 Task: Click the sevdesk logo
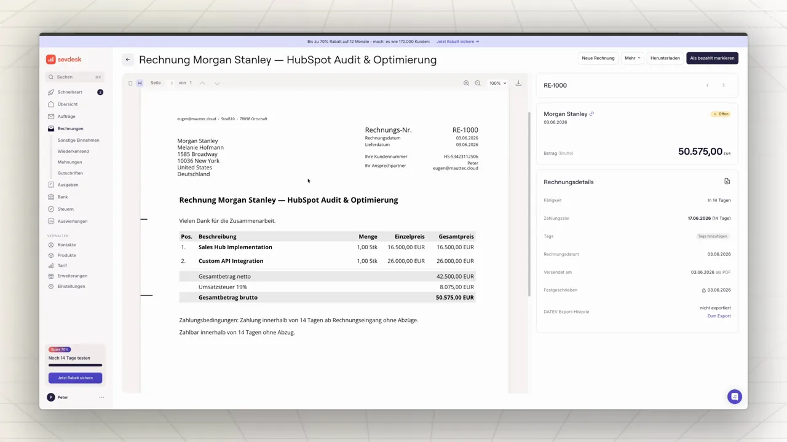(63, 60)
